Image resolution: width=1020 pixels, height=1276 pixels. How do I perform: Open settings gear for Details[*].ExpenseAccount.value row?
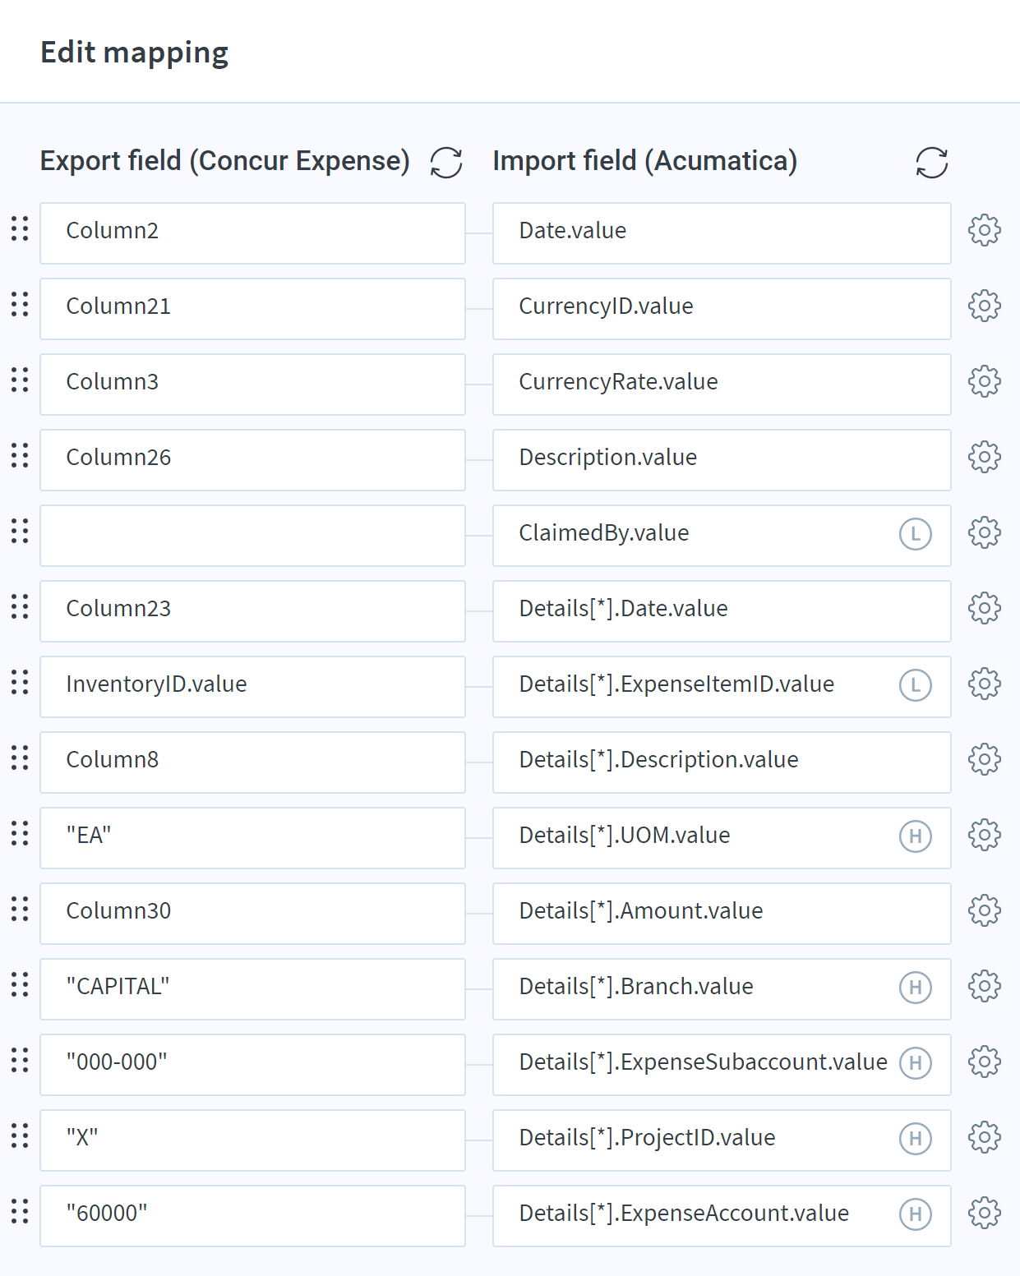click(x=985, y=1214)
